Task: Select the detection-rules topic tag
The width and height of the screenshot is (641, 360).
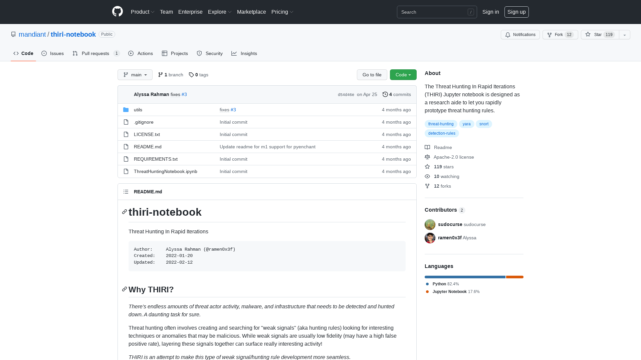Action: click(x=442, y=133)
